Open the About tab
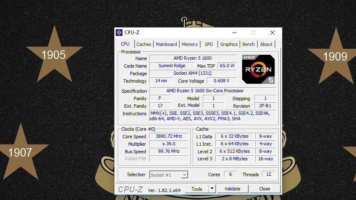This screenshot has width=356, height=200. (x=266, y=44)
